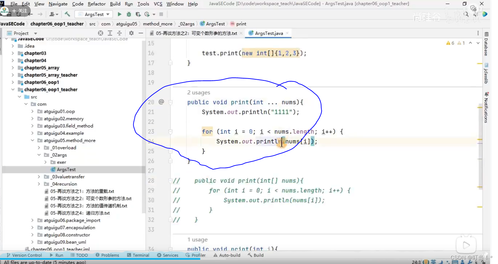Hide the Project tool window
Viewport: 498px width, 264px height.
tap(141, 33)
